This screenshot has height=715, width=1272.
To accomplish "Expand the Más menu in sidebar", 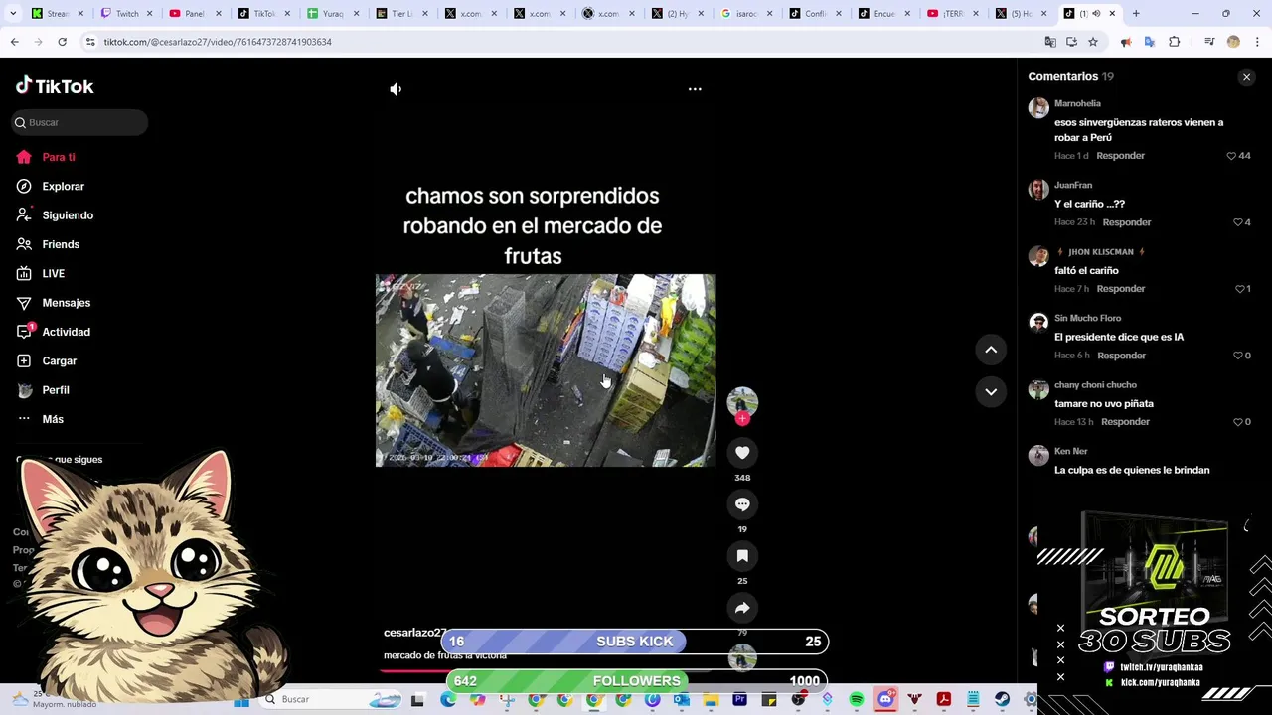I will tap(53, 419).
